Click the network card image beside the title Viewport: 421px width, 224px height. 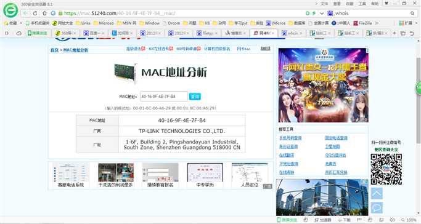(126, 73)
